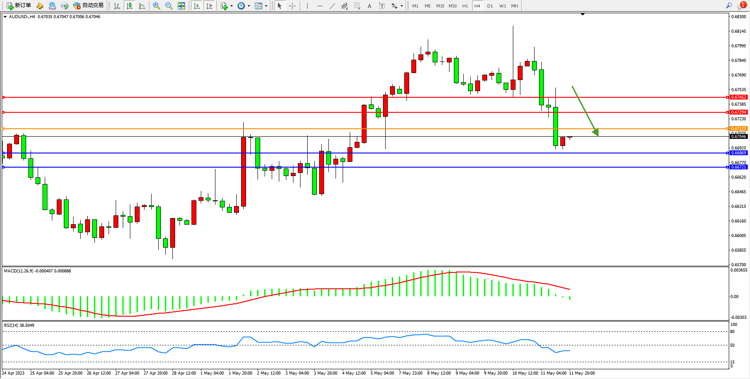This screenshot has height=379, width=750.
Task: Switch timeframe to M15
Action: 440,6
